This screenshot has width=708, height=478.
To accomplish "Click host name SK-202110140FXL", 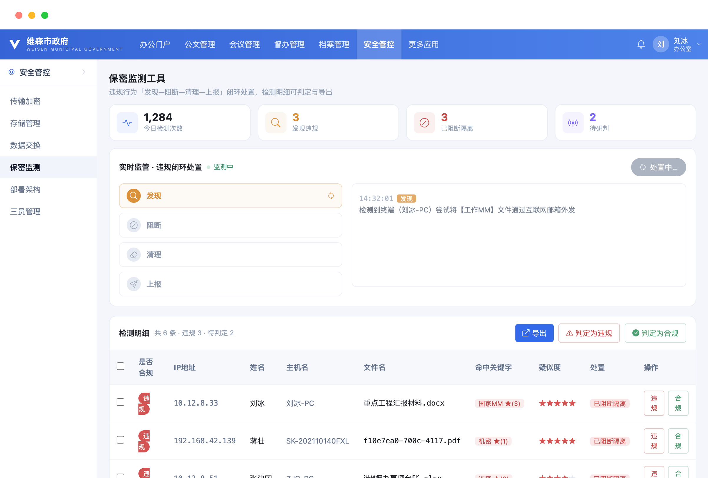I will coord(317,441).
